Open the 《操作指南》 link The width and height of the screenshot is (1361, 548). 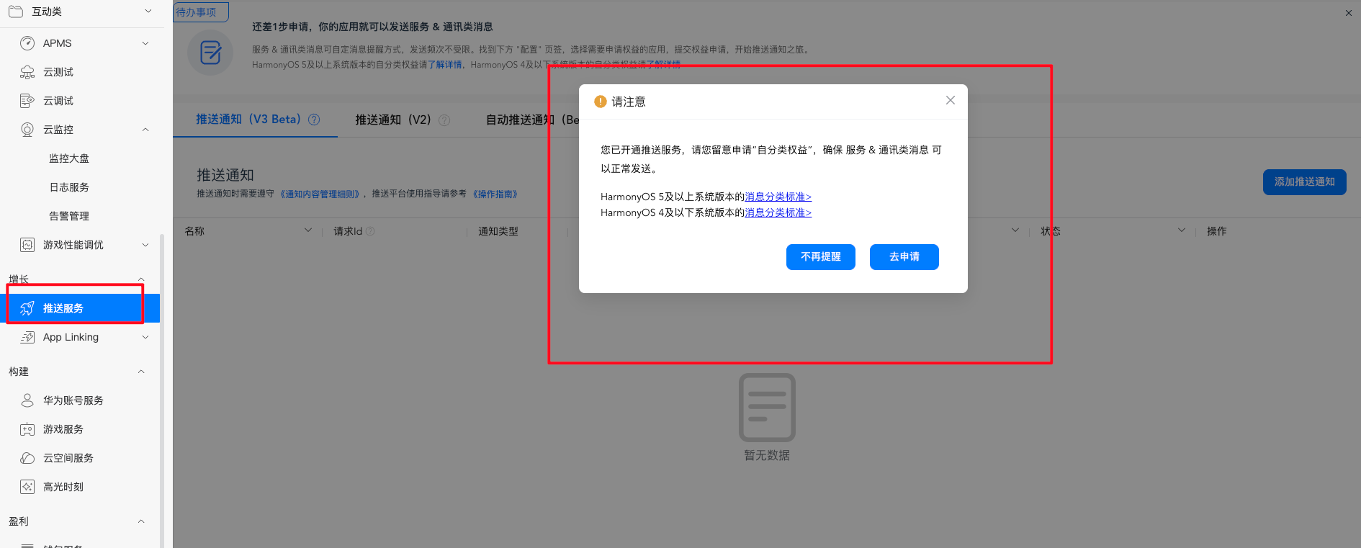click(495, 194)
